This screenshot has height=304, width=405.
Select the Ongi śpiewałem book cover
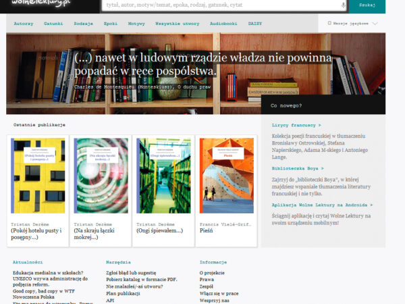coord(163,176)
